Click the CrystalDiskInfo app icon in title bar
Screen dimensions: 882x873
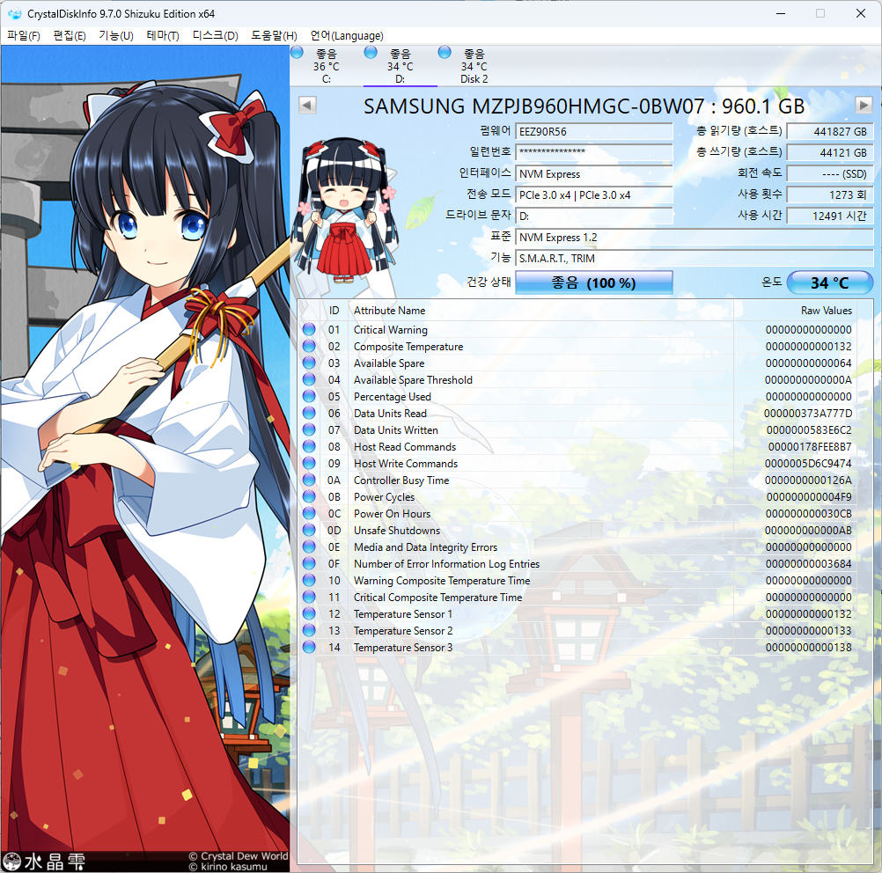13,14
